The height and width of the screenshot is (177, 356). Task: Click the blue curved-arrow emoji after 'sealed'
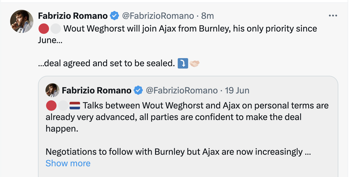tap(183, 63)
